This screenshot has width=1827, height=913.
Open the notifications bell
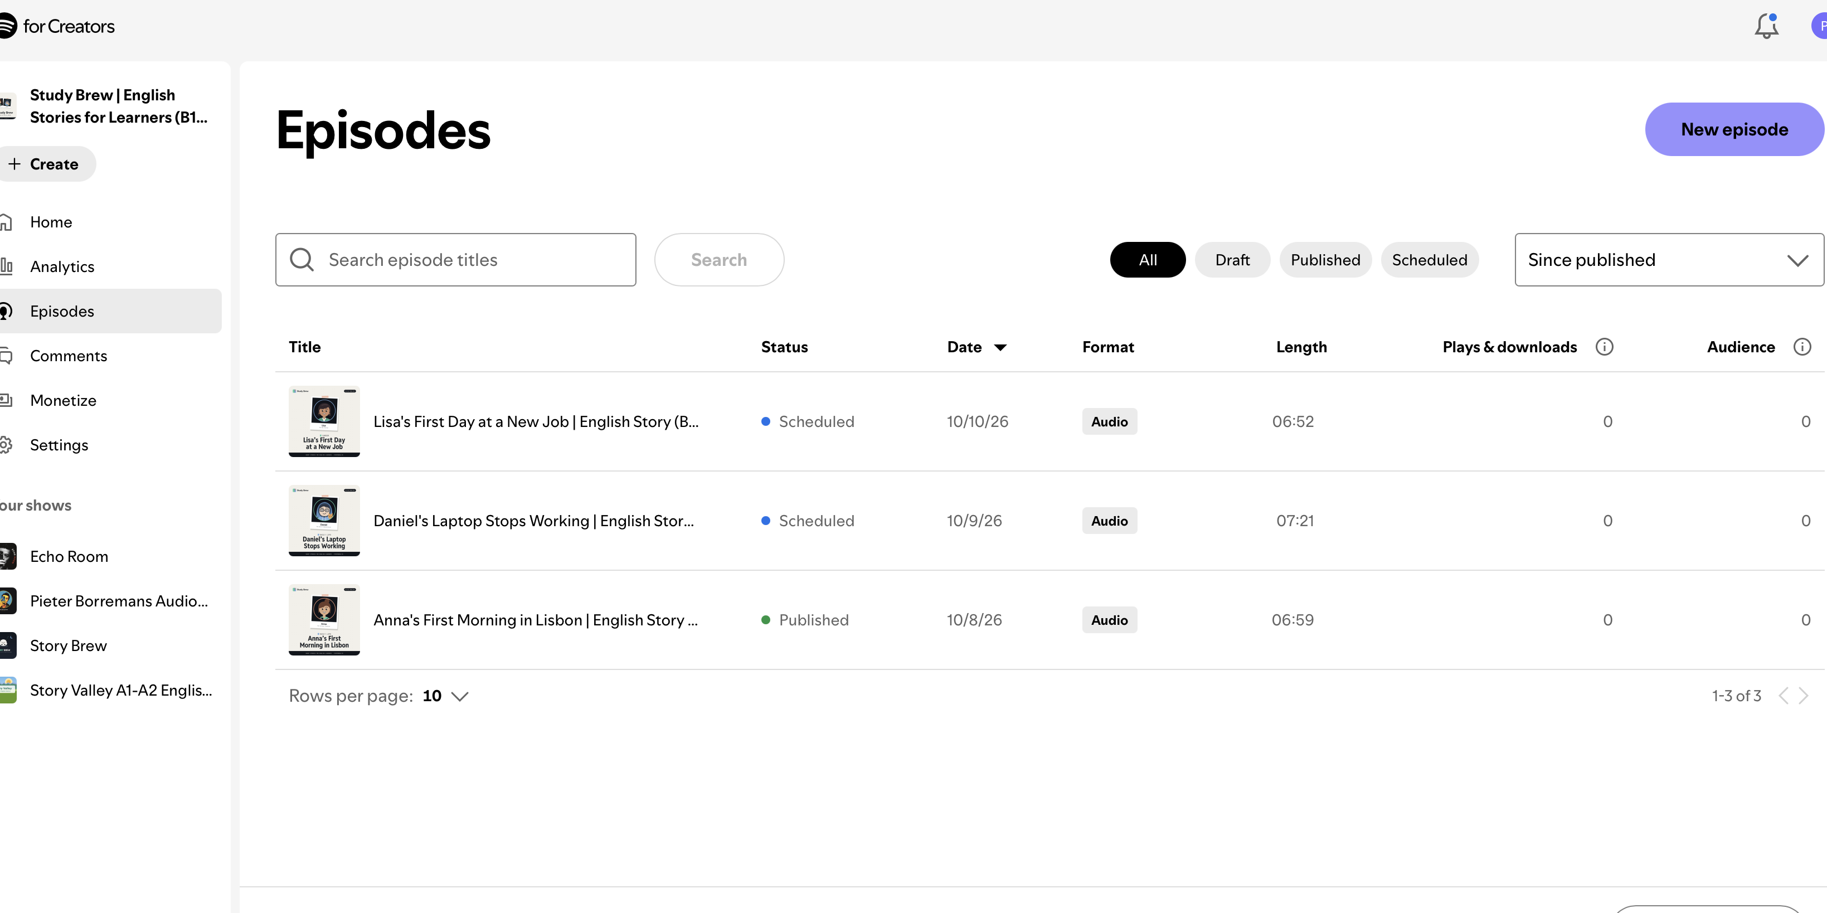pyautogui.click(x=1766, y=26)
